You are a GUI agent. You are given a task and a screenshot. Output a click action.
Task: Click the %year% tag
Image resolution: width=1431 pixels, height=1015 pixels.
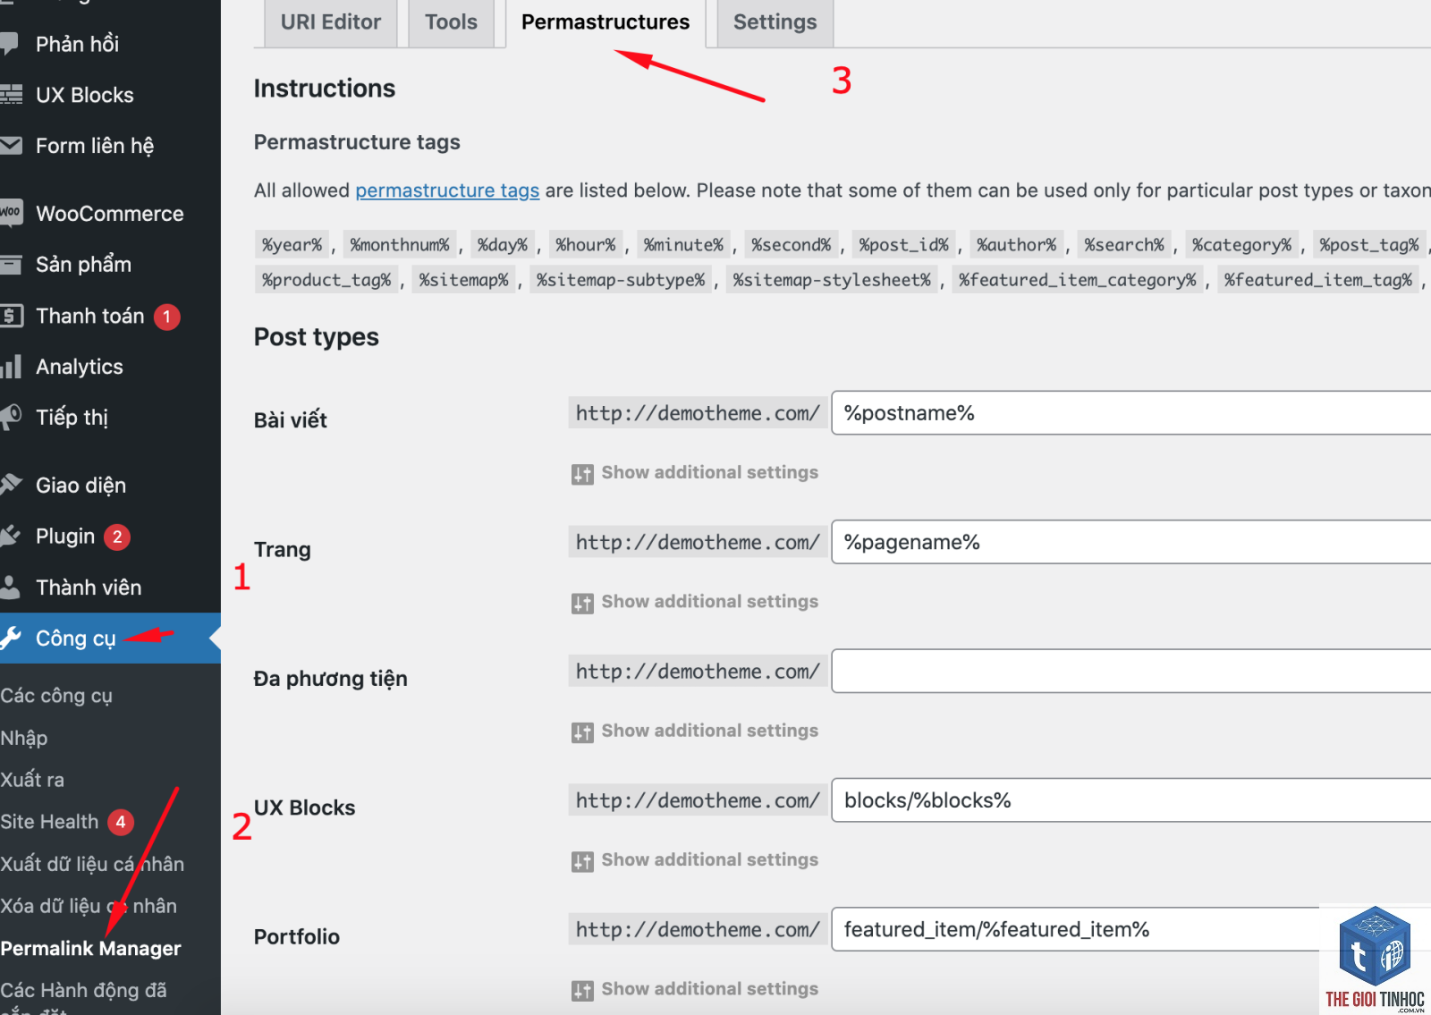pos(292,244)
